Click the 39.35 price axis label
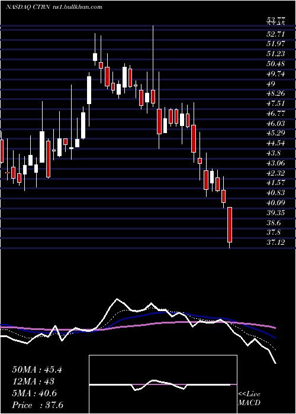The width and height of the screenshot is (296, 414). click(276, 213)
